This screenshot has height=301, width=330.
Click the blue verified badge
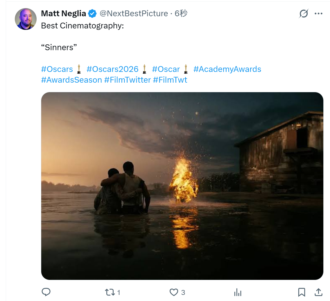[92, 14]
